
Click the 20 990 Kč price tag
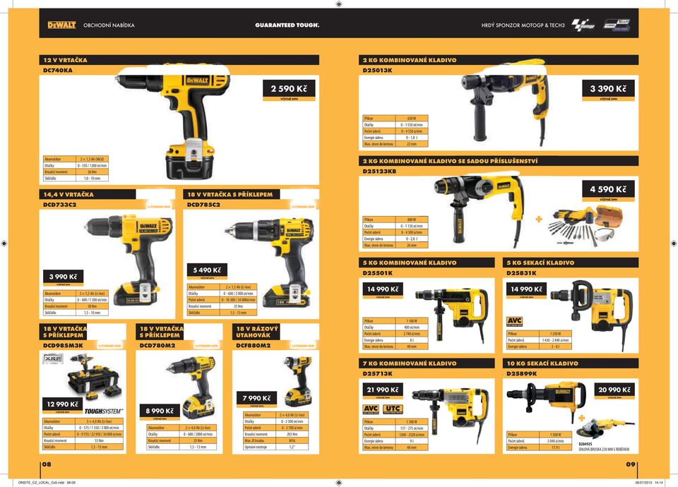[614, 390]
